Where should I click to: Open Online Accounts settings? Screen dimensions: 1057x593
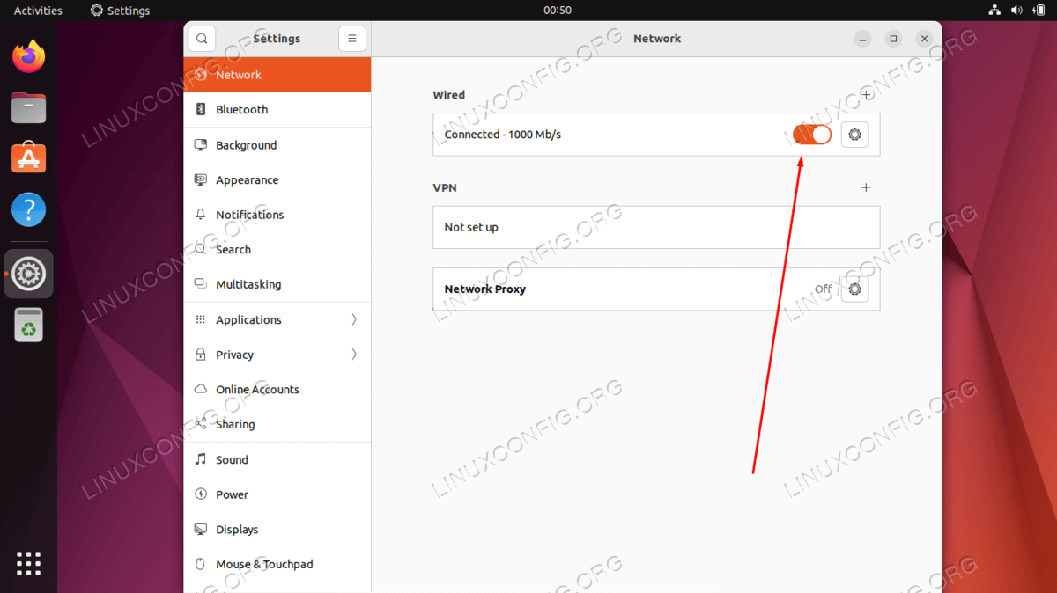[258, 390]
